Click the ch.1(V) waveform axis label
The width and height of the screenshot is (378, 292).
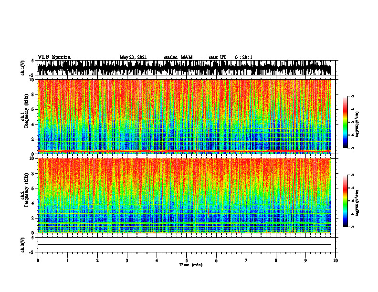point(22,68)
